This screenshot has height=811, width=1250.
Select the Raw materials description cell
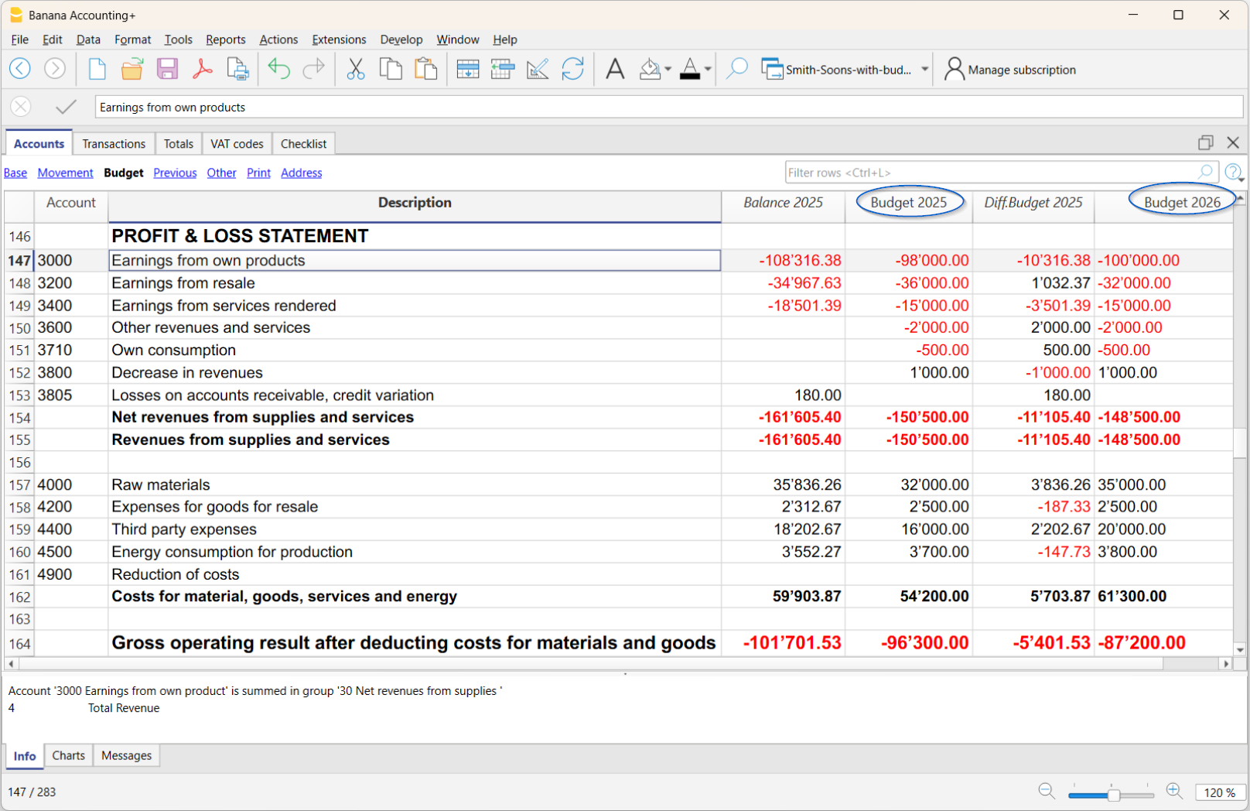(415, 484)
